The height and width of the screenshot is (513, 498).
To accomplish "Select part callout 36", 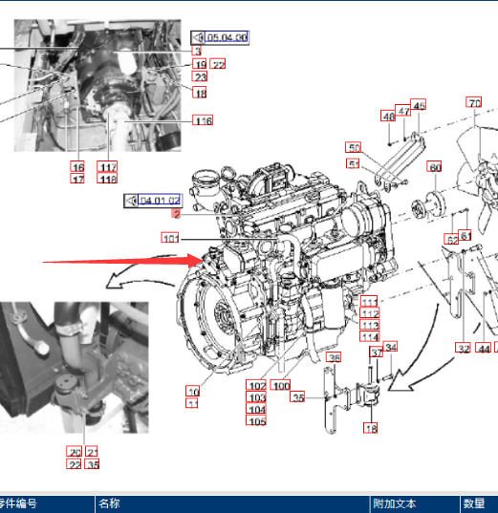I will coord(334,357).
